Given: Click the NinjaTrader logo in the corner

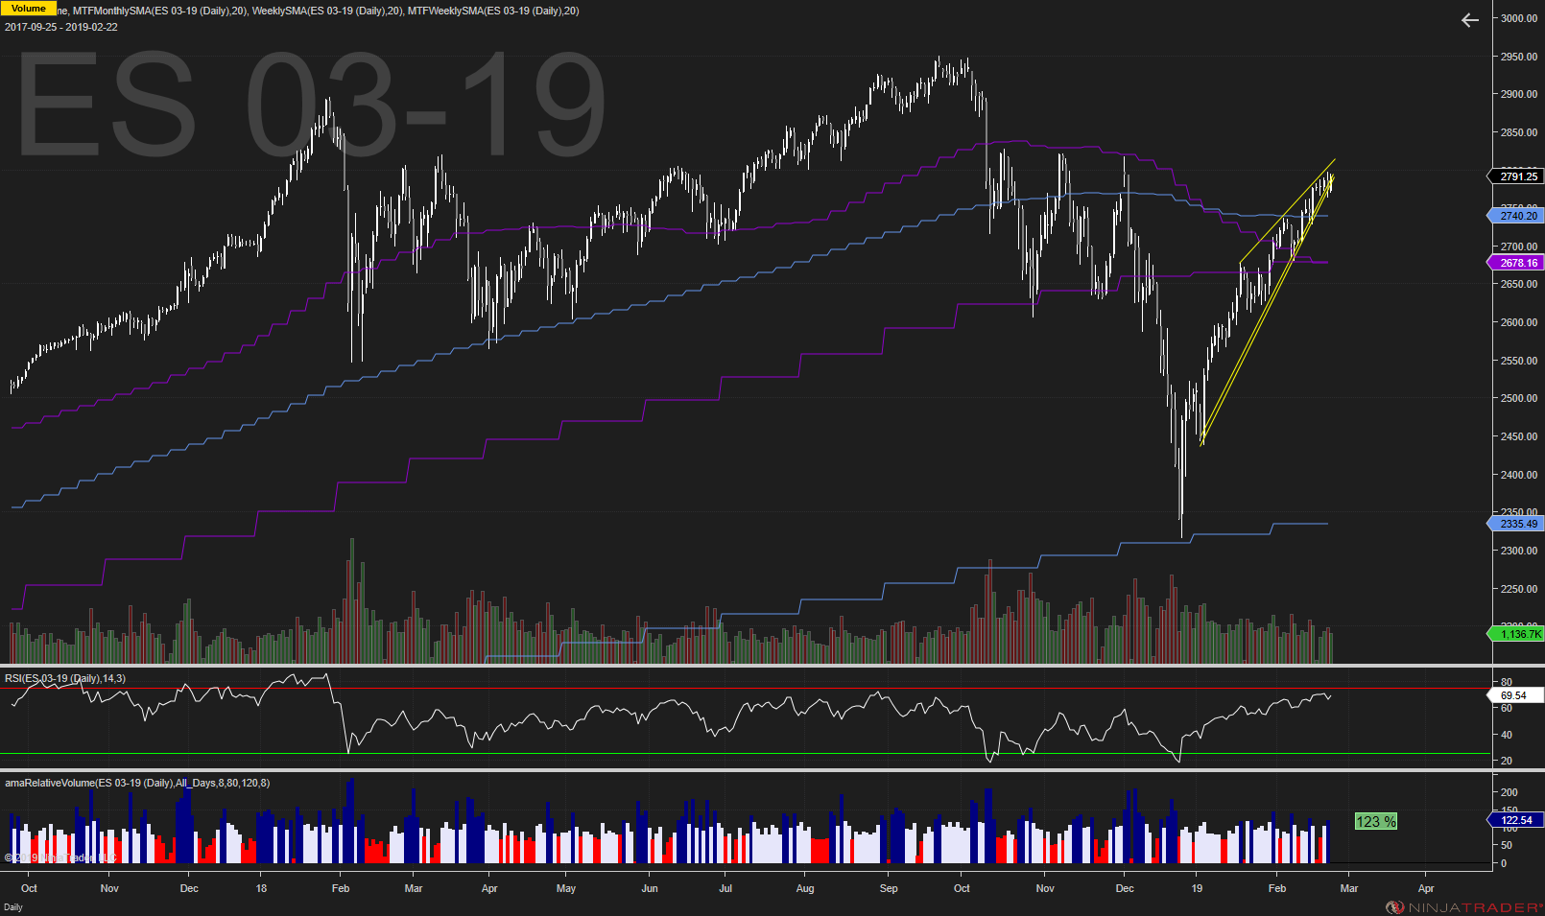Looking at the screenshot, I should click(x=1463, y=907).
